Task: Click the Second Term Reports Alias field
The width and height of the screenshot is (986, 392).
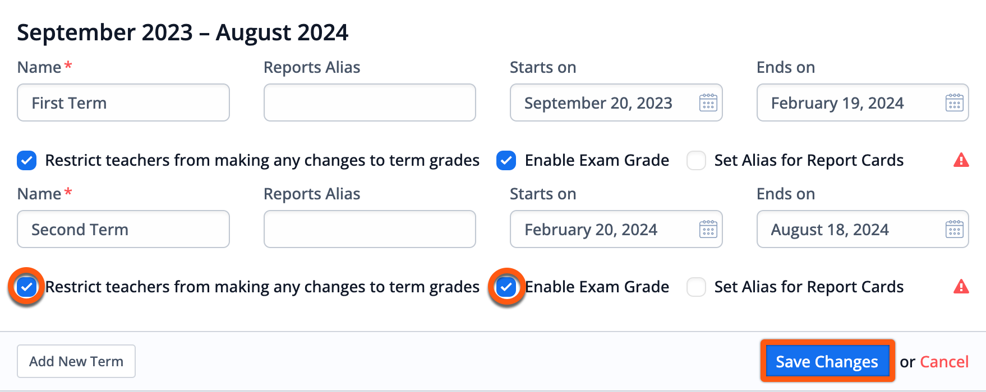Action: tap(370, 229)
